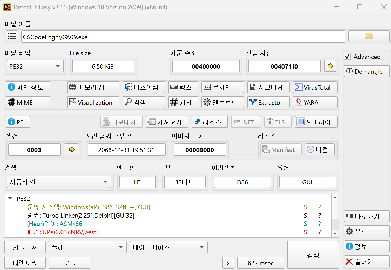Select the 링커 Turbo Linker result row
Image resolution: width=391 pixels, height=270 pixels.
(x=168, y=215)
